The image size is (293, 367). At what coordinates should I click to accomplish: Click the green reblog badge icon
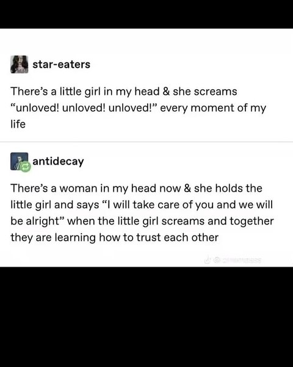tap(26, 166)
